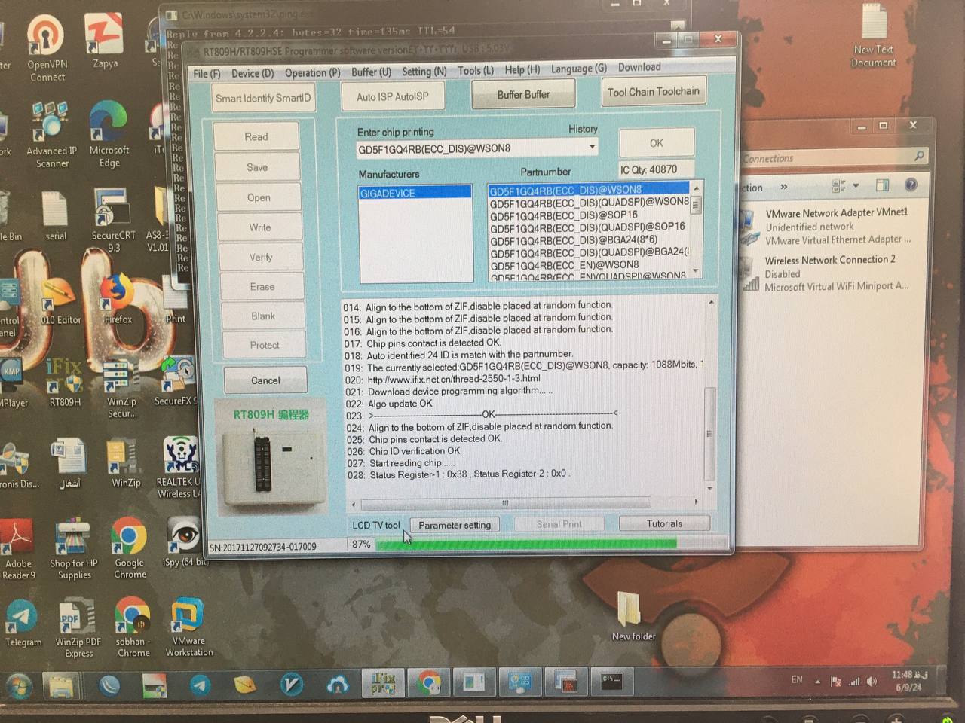Select the 'sobhan - Chrome' desktop shortcut
This screenshot has height=723, width=965.
pos(133,627)
